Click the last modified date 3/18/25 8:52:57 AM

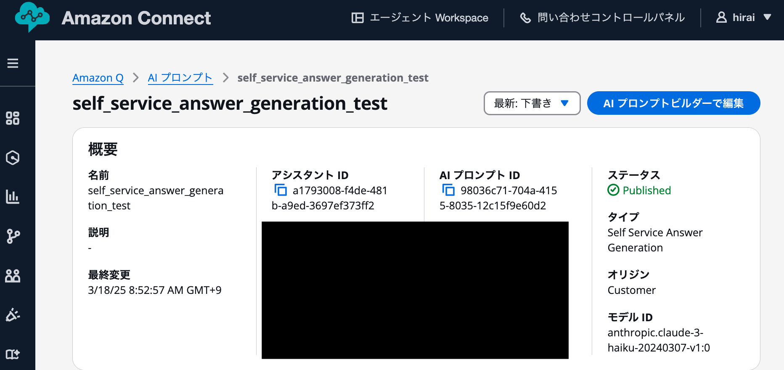click(x=154, y=290)
